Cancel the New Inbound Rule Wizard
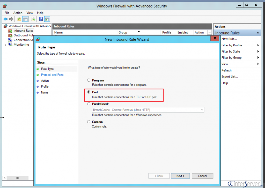The height and width of the screenshot is (188, 265). tap(202, 176)
